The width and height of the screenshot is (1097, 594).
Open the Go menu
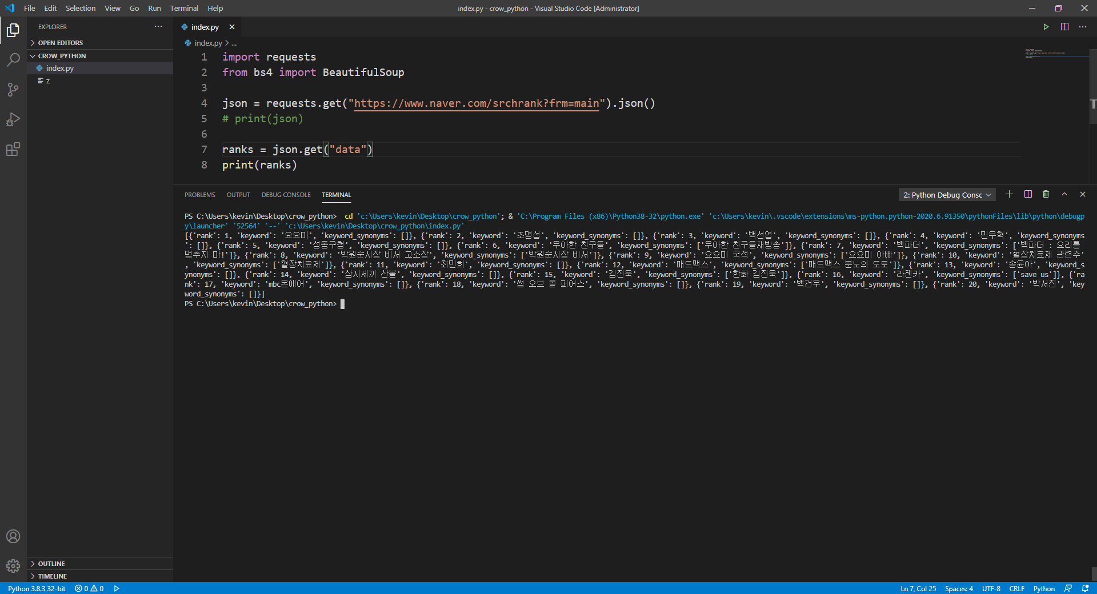[134, 8]
